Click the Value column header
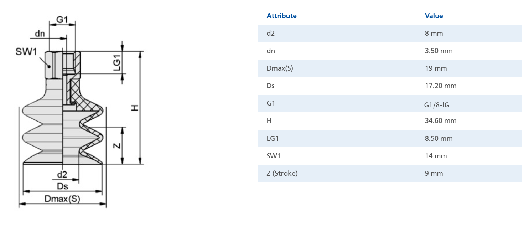This screenshot has width=529, height=226. click(434, 16)
